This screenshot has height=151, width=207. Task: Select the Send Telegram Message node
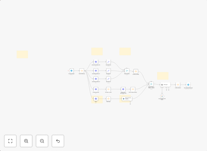coord(188,85)
